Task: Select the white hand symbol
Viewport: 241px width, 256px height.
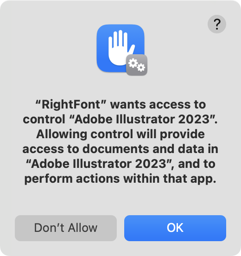Action: (120, 48)
